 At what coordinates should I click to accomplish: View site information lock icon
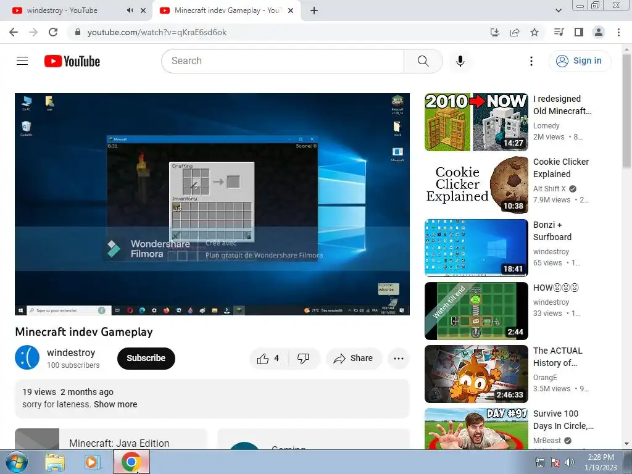(x=78, y=32)
